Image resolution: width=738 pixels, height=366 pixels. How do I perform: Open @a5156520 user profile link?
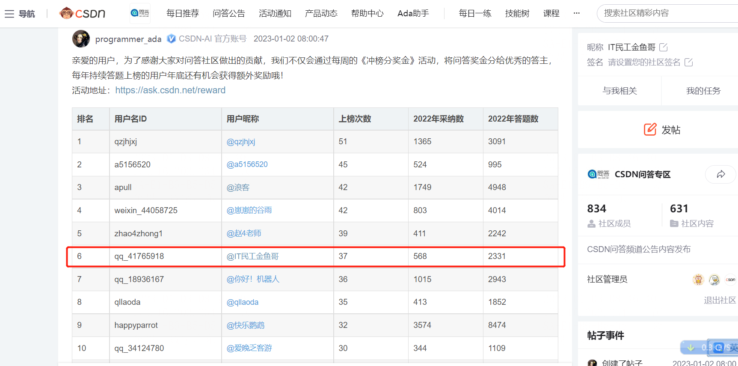(x=247, y=164)
